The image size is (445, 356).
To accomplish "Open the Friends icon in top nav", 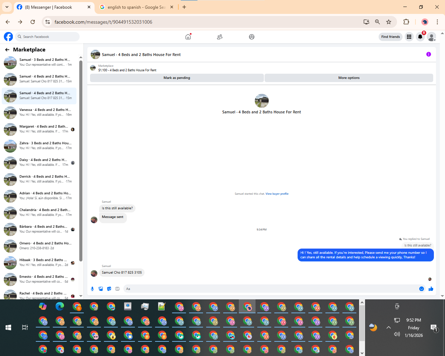I will tap(220, 37).
